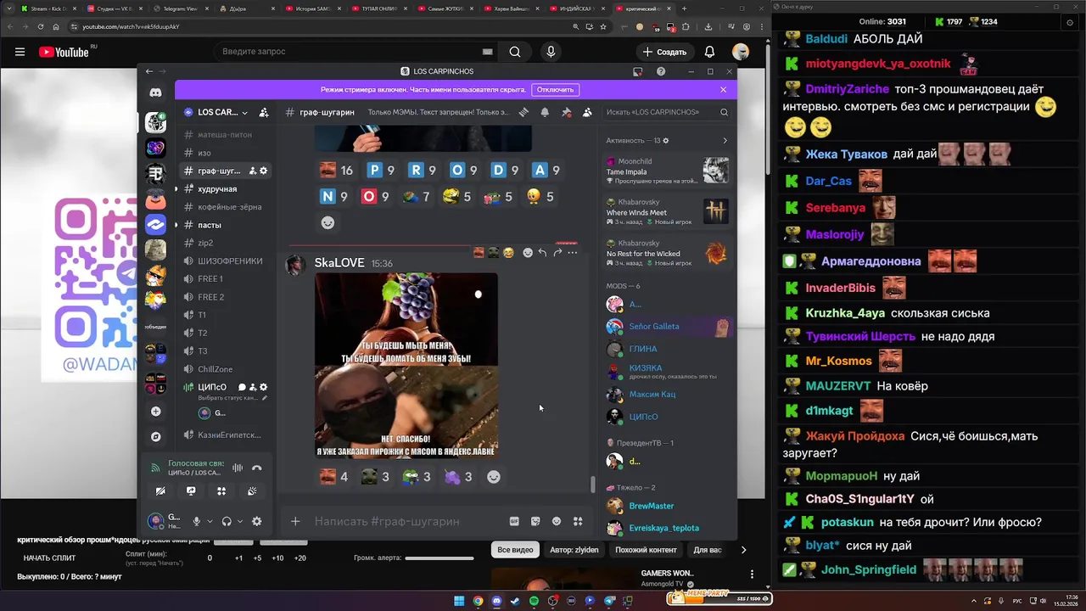The image size is (1086, 611).
Task: Open noise suppression waveform icon
Action: tap(238, 468)
